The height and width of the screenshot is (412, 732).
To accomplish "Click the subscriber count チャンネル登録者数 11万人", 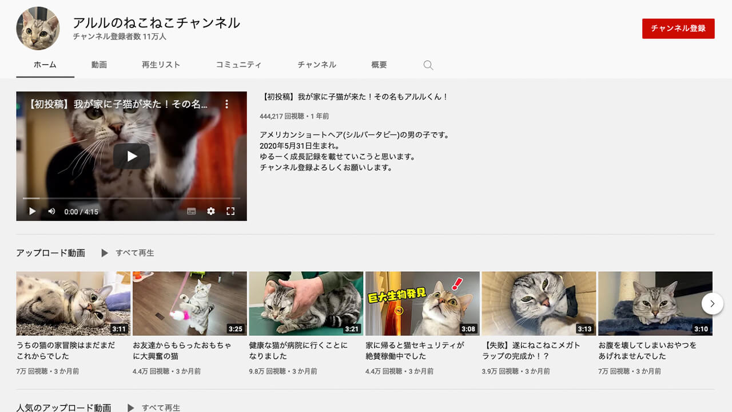I will pyautogui.click(x=120, y=37).
